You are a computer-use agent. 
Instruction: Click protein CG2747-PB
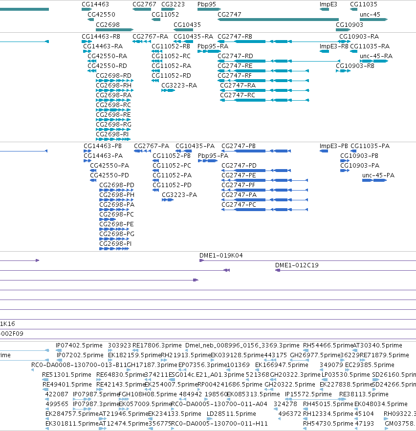coord(239,146)
